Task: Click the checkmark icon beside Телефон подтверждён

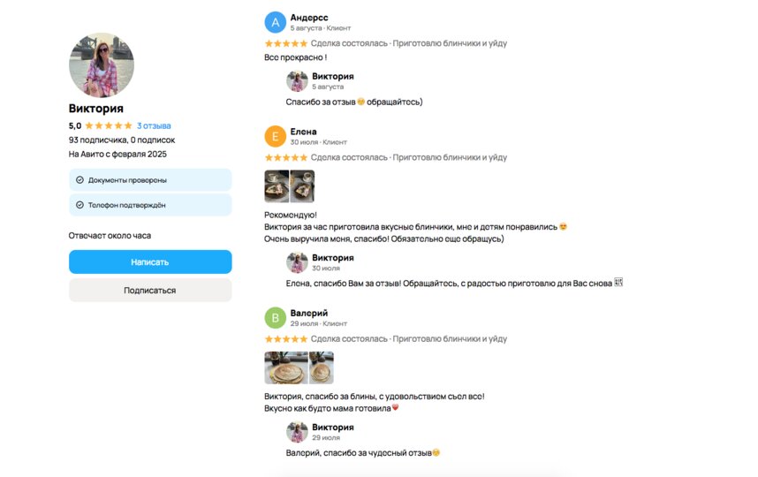Action: 80,205
